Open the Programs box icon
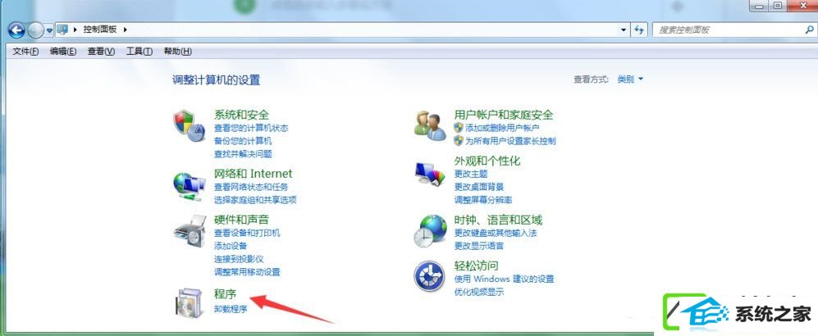This screenshot has height=336, width=818. click(x=190, y=303)
